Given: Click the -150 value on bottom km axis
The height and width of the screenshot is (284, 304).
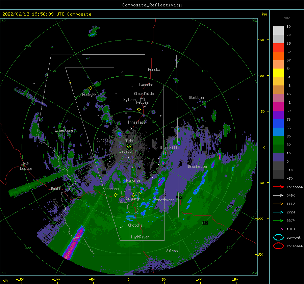Looking at the screenshot, I should pyautogui.click(x=20, y=279).
